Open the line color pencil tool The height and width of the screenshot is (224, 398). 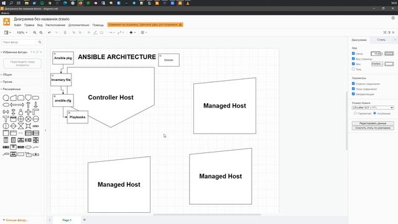[95, 32]
